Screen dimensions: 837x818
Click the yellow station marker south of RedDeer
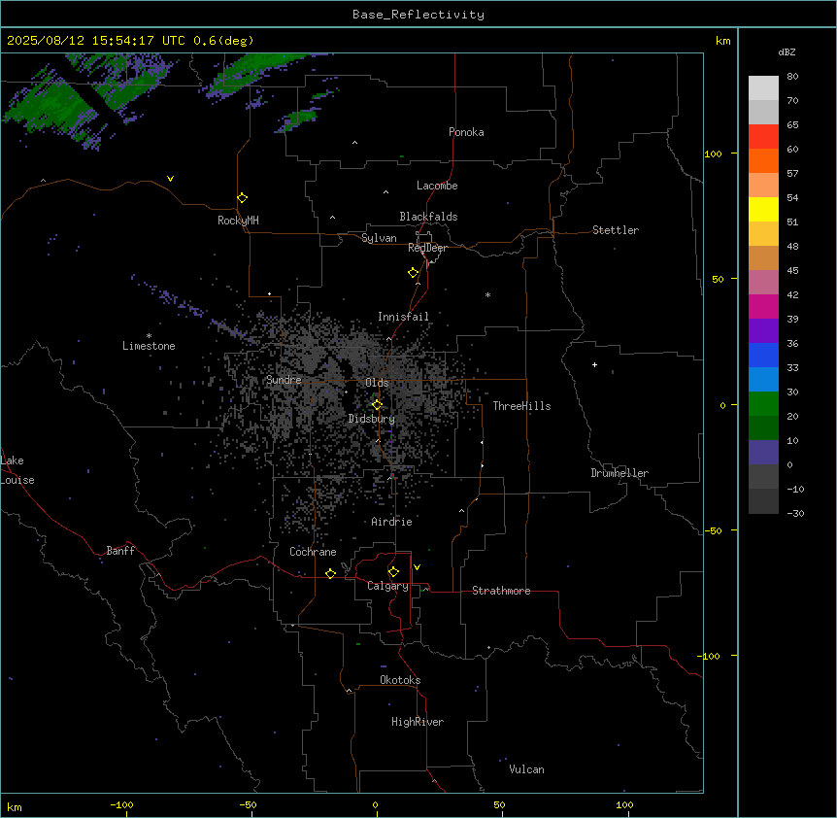coord(414,273)
